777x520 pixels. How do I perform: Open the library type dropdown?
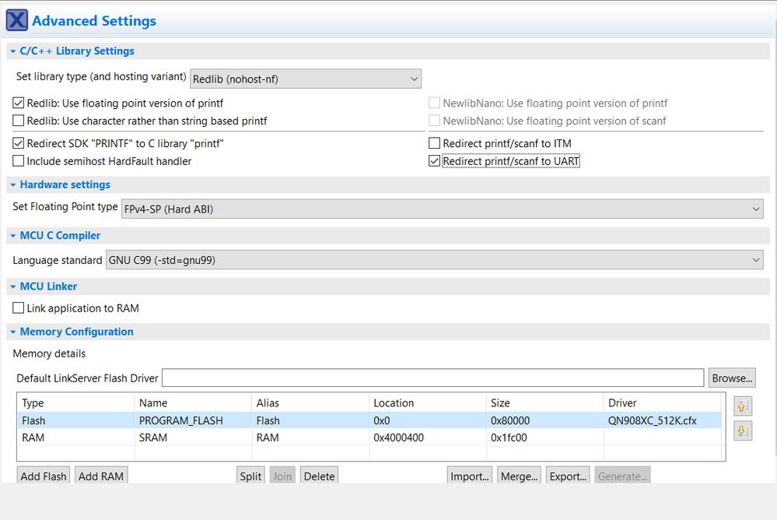coord(305,79)
